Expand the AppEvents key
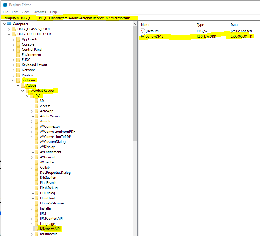The image size is (260, 236). point(13,40)
